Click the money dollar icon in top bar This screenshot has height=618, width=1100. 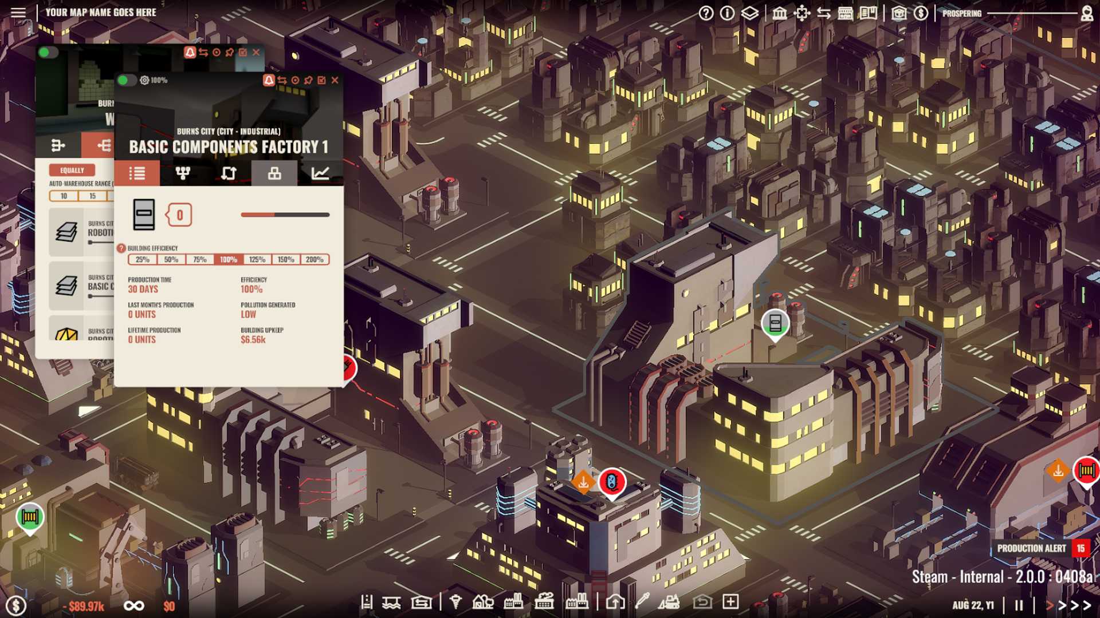pyautogui.click(x=921, y=13)
